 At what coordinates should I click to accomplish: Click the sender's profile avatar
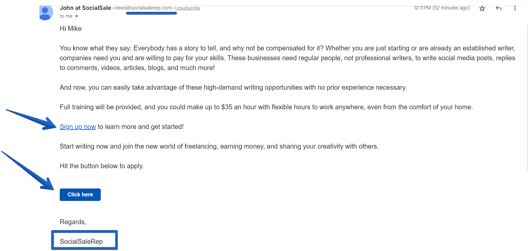(x=45, y=13)
